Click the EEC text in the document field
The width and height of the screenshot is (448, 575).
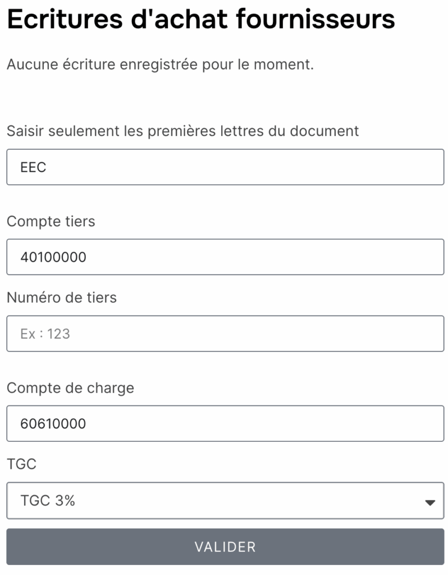(33, 167)
